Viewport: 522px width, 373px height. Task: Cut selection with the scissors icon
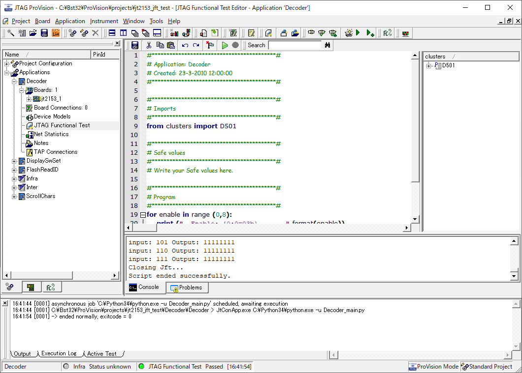[149, 45]
